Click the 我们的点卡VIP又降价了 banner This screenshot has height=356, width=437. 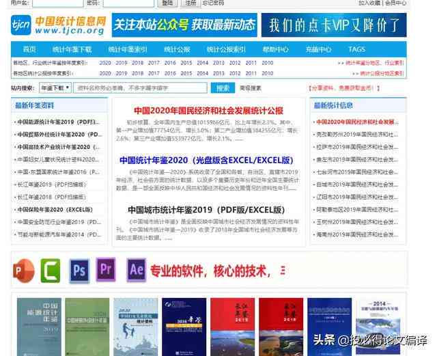pyautogui.click(x=334, y=25)
